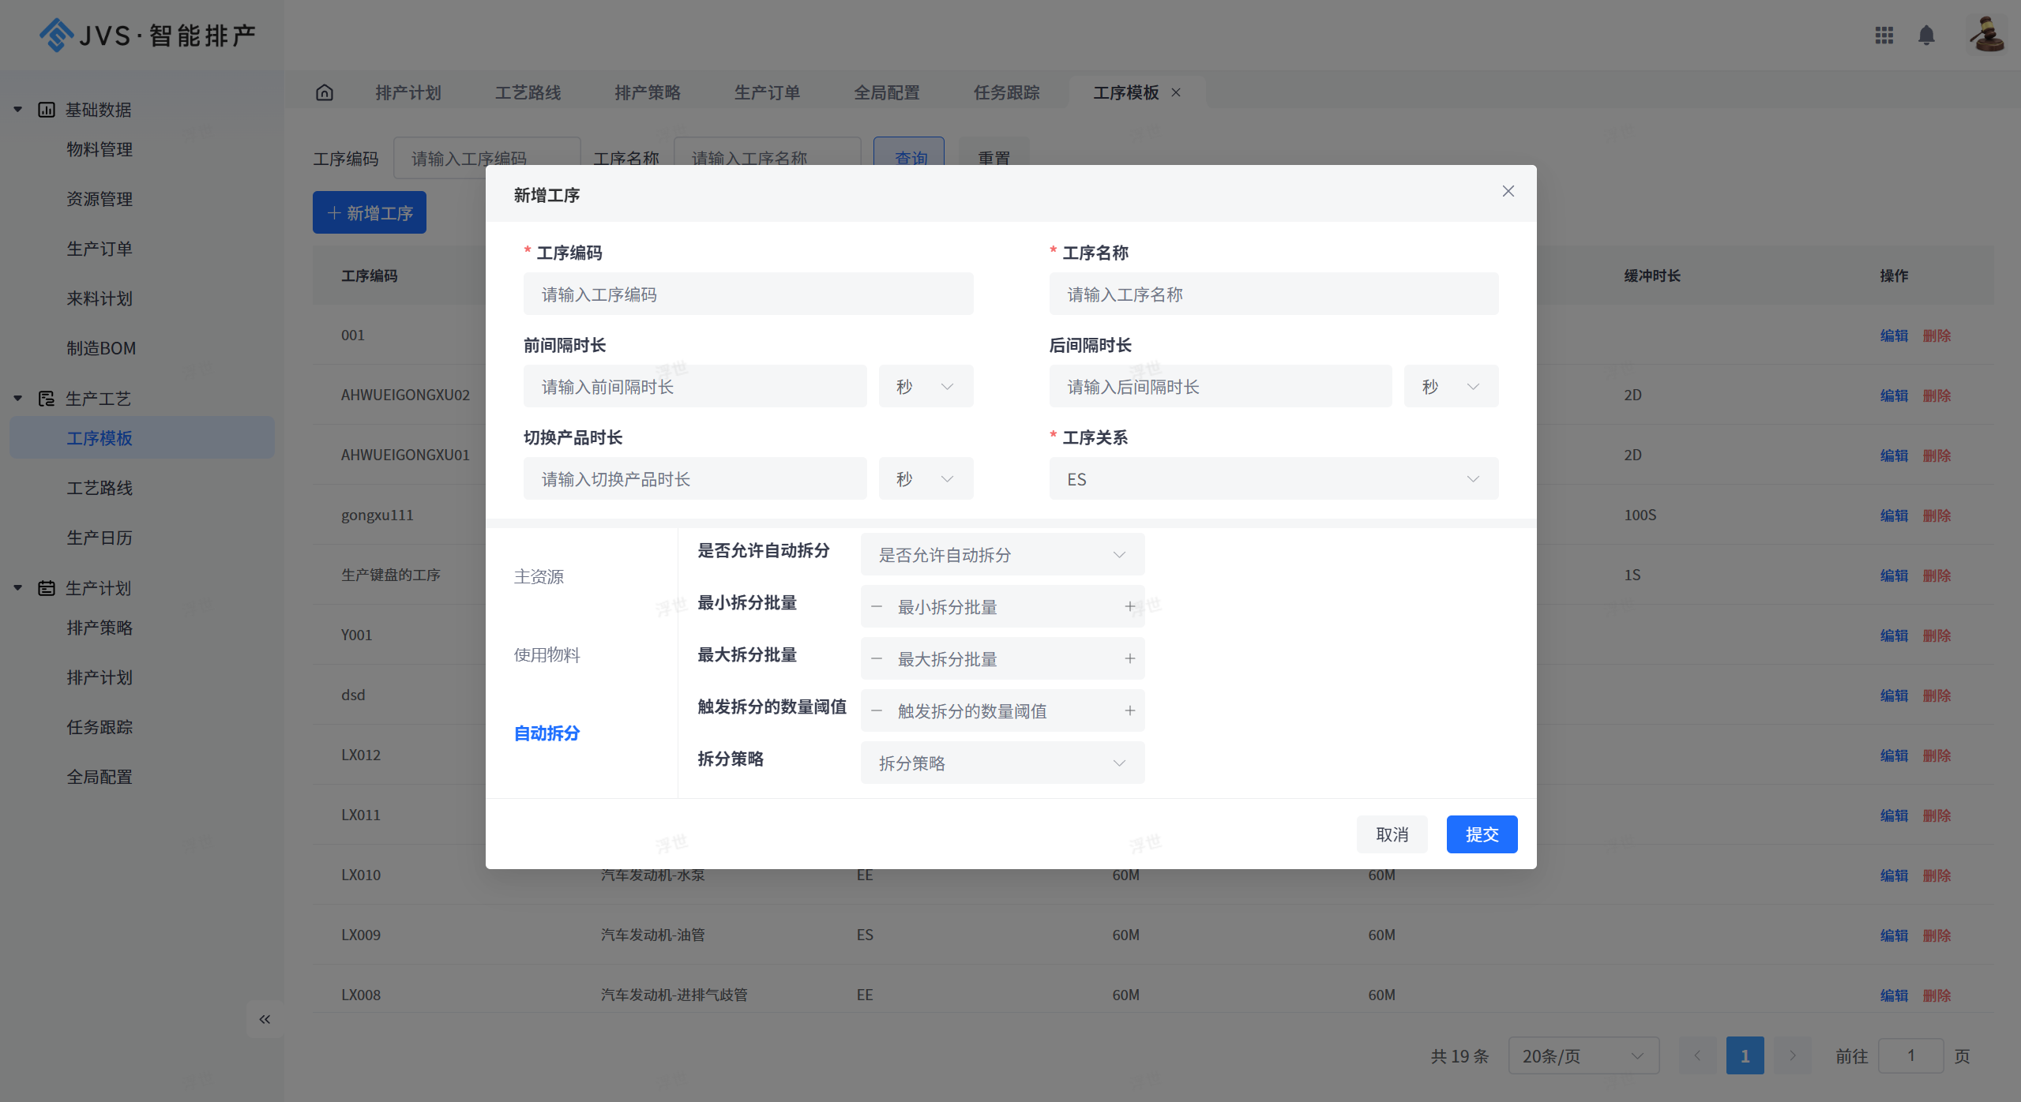Viewport: 2021px width, 1102px height.
Task: Increase 最小拆分批量 with plus icon
Action: coord(1129,606)
